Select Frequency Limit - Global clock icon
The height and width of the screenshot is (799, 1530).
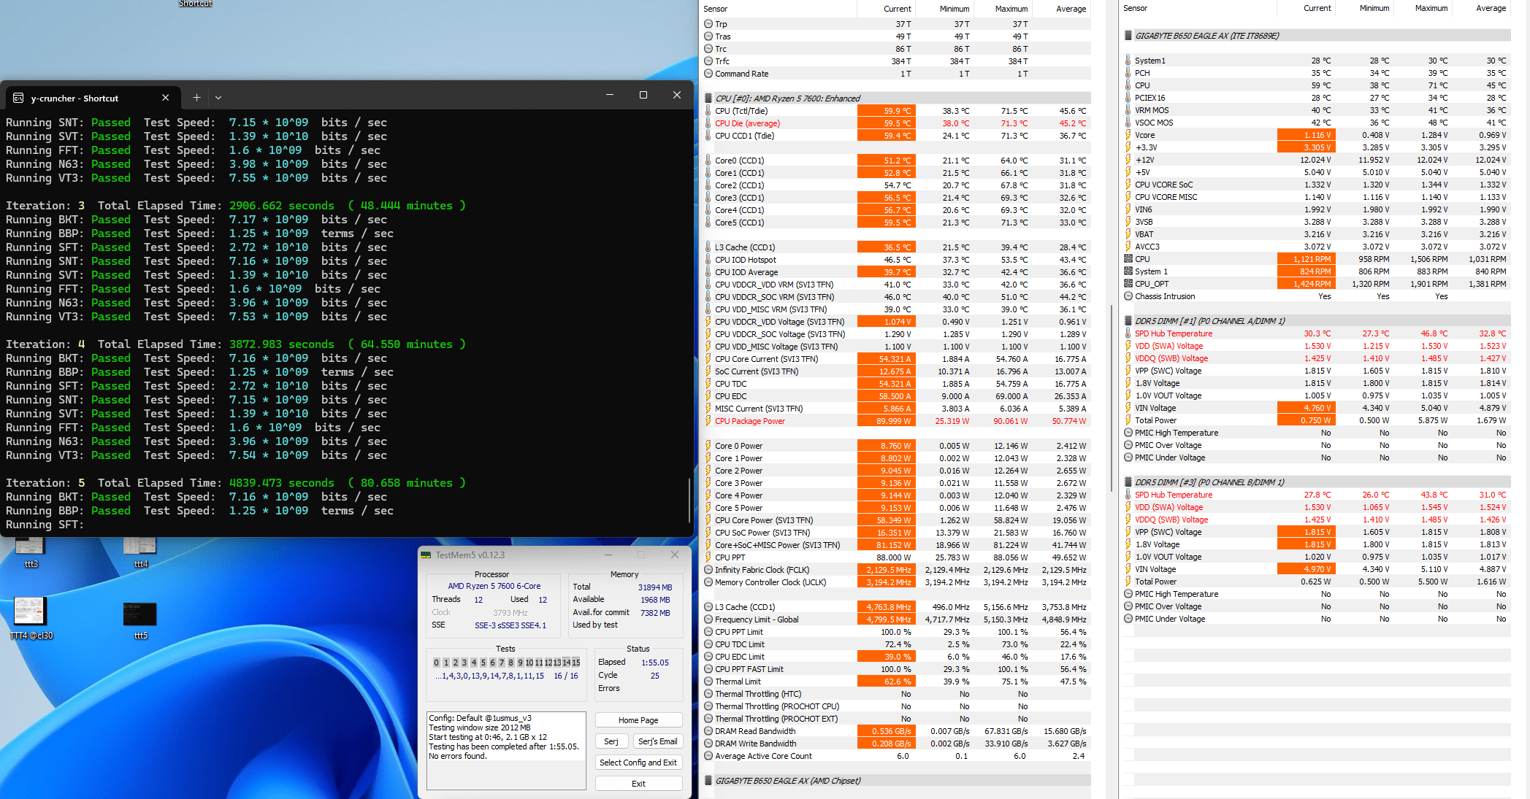(x=708, y=619)
